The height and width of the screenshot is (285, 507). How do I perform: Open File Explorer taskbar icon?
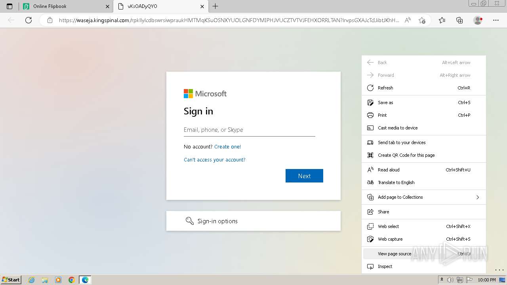(x=45, y=280)
